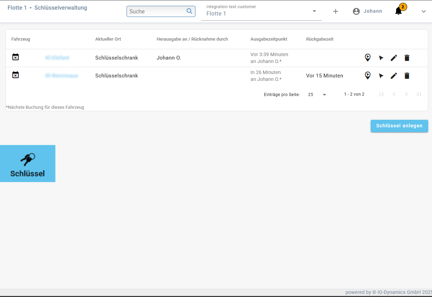Click the trash icon in the 'Vor 15 Minuten' row
The image size is (432, 297).
407,76
